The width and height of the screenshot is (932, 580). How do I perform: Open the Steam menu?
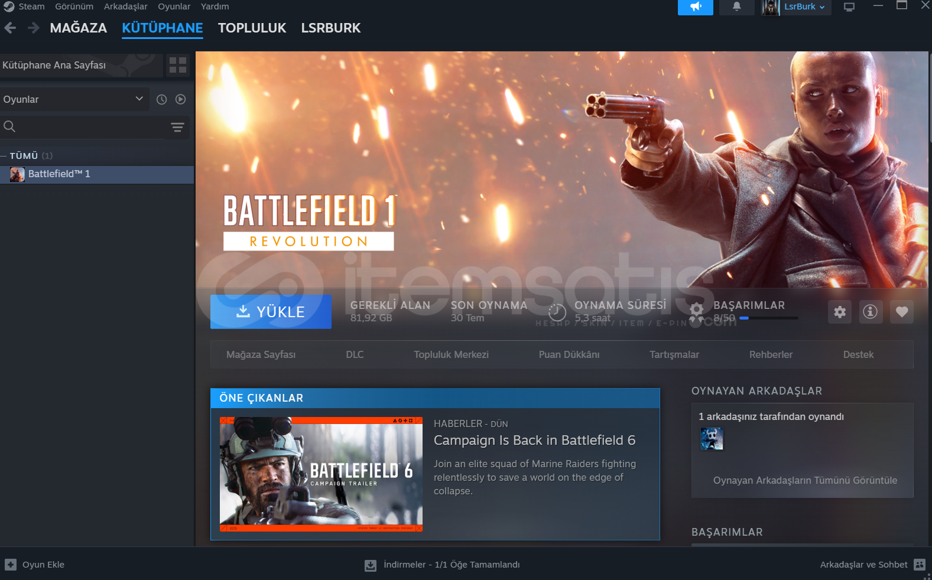coord(31,6)
